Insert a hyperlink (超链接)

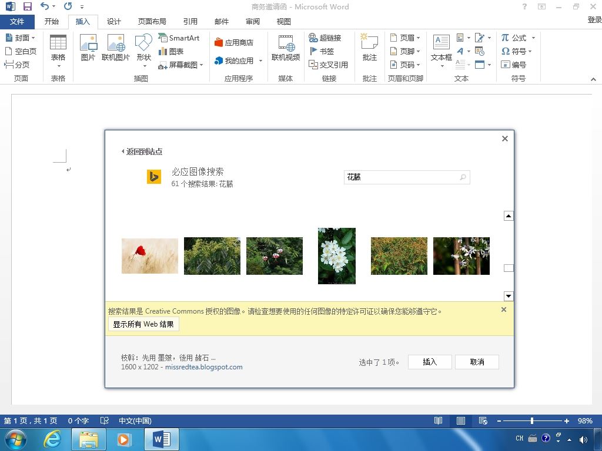pyautogui.click(x=325, y=38)
